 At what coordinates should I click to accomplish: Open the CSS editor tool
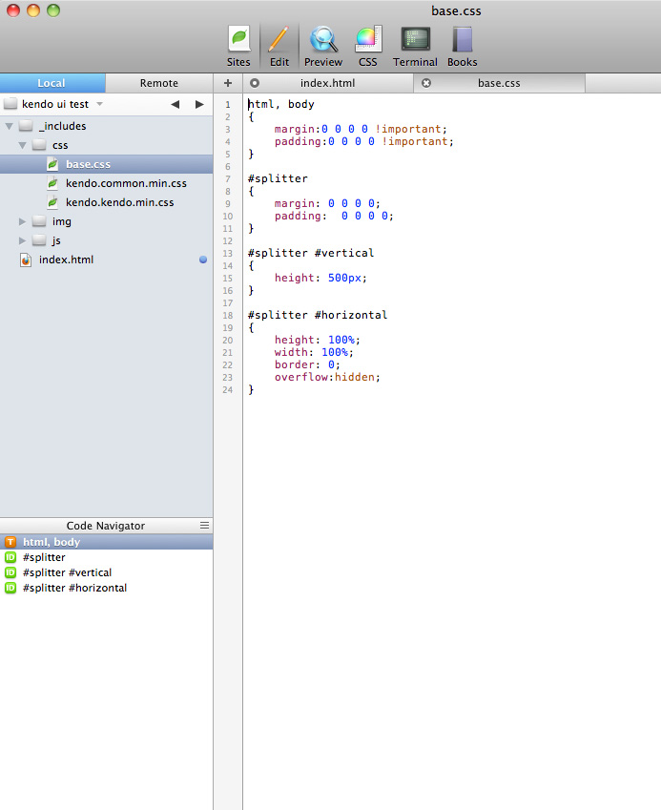pyautogui.click(x=368, y=46)
